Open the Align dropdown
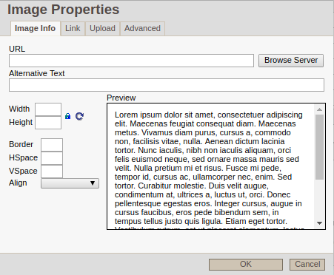This screenshot has height=275, width=334. tap(70, 183)
